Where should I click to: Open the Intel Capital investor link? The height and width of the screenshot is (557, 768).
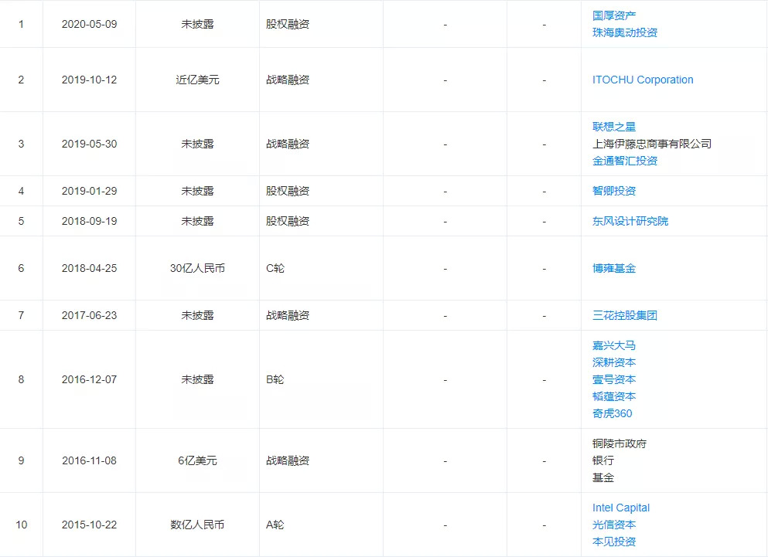click(x=620, y=508)
